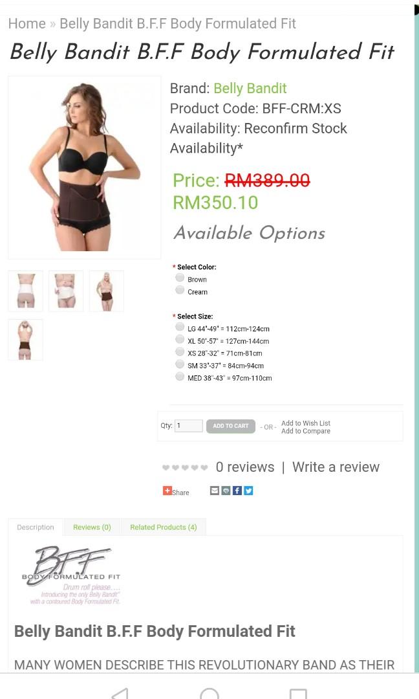Switch to the Reviews (0) tab

(x=92, y=527)
